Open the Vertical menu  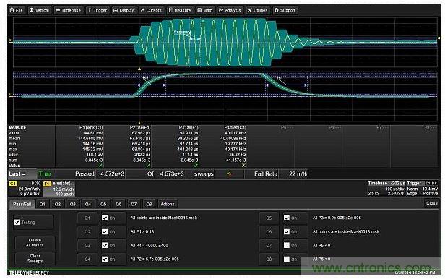coord(40,10)
